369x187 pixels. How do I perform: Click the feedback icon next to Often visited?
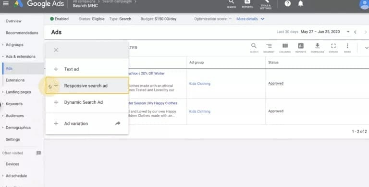click(38, 153)
